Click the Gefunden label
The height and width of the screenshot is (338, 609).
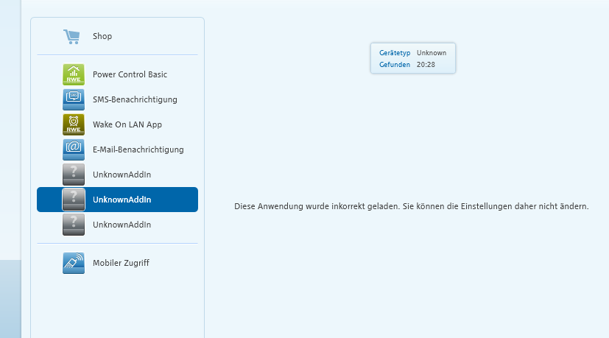coord(395,65)
